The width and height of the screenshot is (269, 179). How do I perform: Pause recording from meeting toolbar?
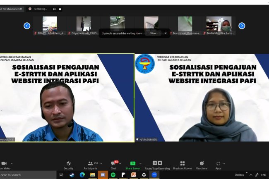[155, 163]
